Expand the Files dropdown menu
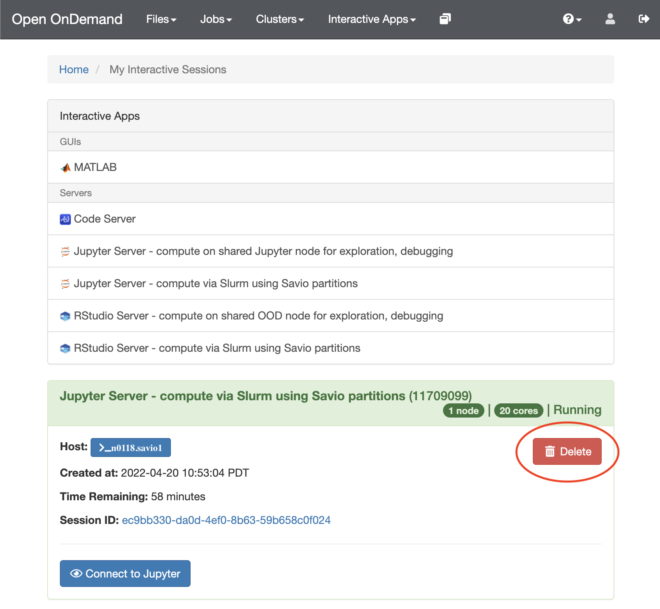660x609 pixels. (161, 19)
